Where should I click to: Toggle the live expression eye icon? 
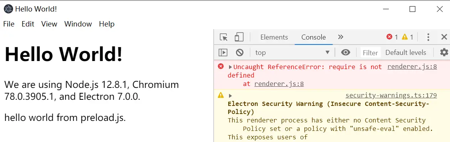[x=346, y=53]
